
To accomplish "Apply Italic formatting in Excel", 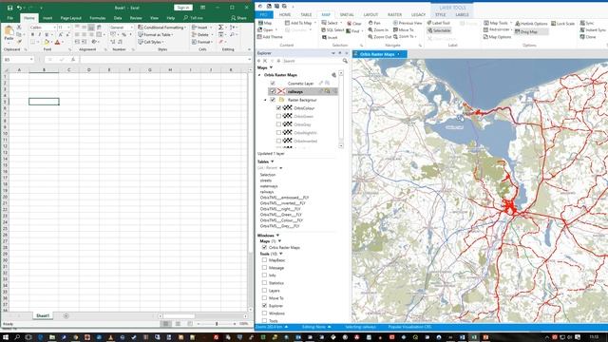I will [39, 35].
